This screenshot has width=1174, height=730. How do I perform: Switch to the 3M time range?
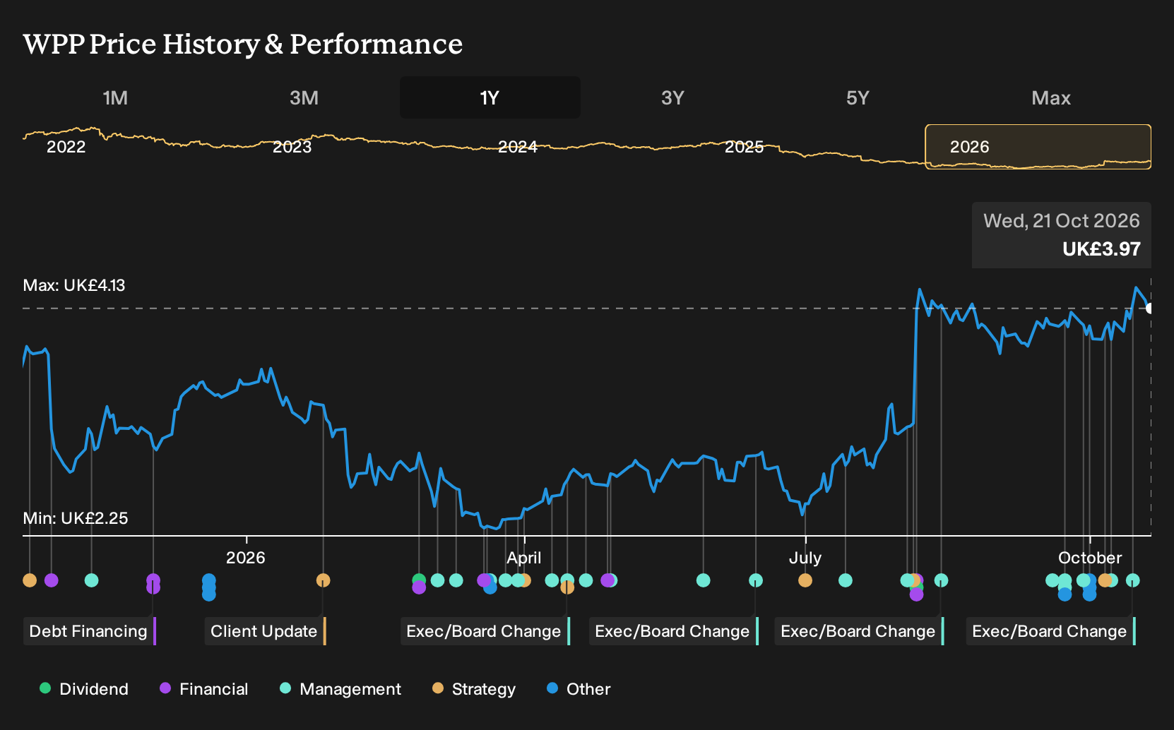click(304, 97)
